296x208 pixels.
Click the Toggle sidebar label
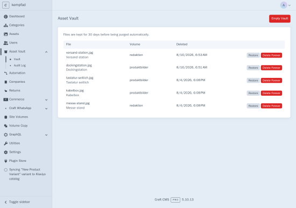coord(19,202)
